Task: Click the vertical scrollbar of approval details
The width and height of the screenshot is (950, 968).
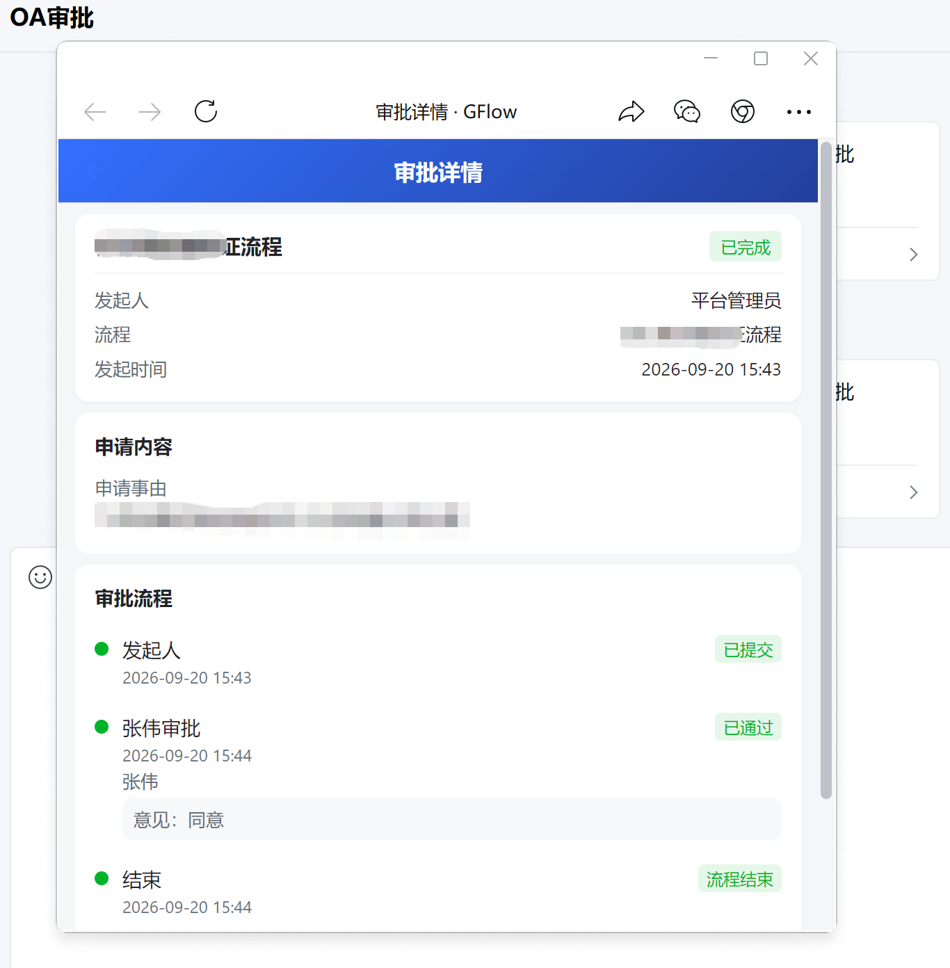Action: click(826, 470)
